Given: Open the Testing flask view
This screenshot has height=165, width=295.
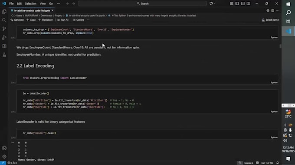Looking at the screenshot, I should 4,55.
